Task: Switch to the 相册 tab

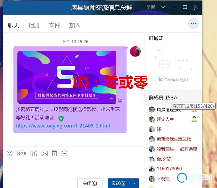Action: click(34, 25)
